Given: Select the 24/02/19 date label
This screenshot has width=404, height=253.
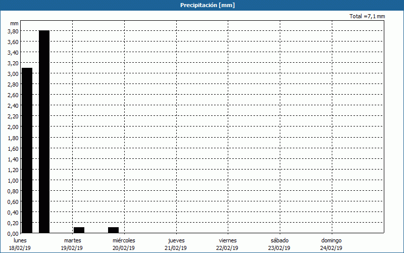Looking at the screenshot, I should (331, 248).
